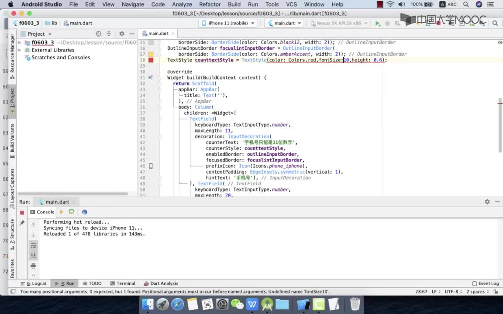503x314 pixels.
Task: Open Project panel gear settings
Action: coord(121,34)
